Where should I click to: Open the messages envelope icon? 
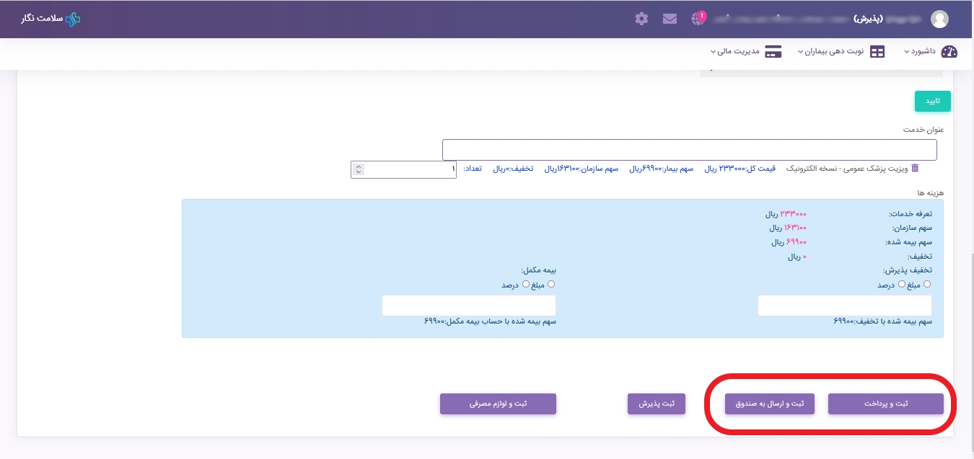click(670, 19)
